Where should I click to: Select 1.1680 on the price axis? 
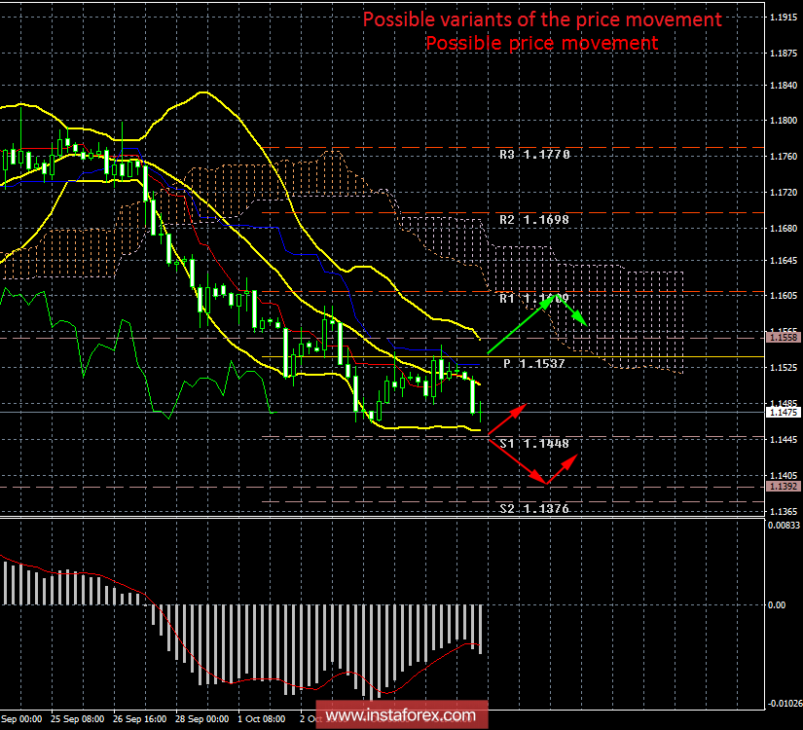[784, 229]
